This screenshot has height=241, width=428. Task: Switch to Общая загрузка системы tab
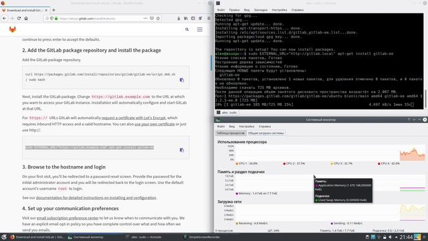pos(265,133)
